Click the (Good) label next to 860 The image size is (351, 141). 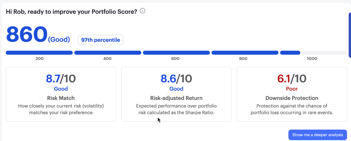pyautogui.click(x=59, y=40)
